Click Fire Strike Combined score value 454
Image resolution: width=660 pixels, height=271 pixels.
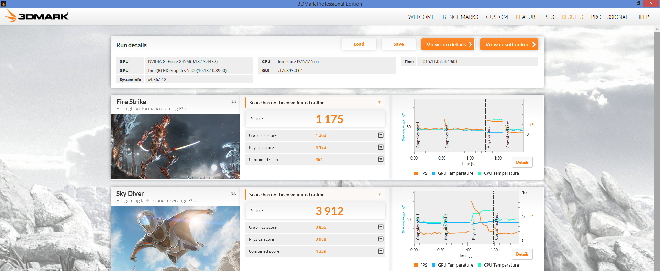click(x=319, y=160)
